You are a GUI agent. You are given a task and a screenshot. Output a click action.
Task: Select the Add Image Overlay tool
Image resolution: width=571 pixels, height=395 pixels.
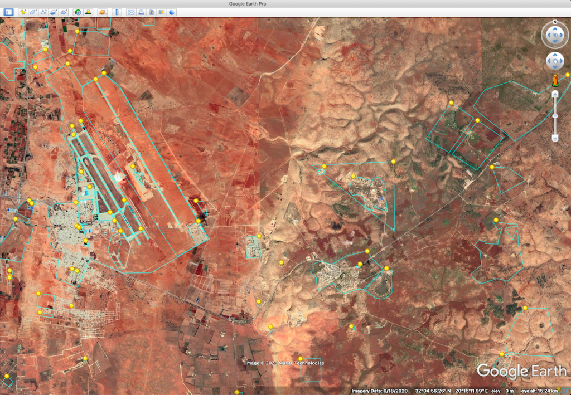(54, 12)
